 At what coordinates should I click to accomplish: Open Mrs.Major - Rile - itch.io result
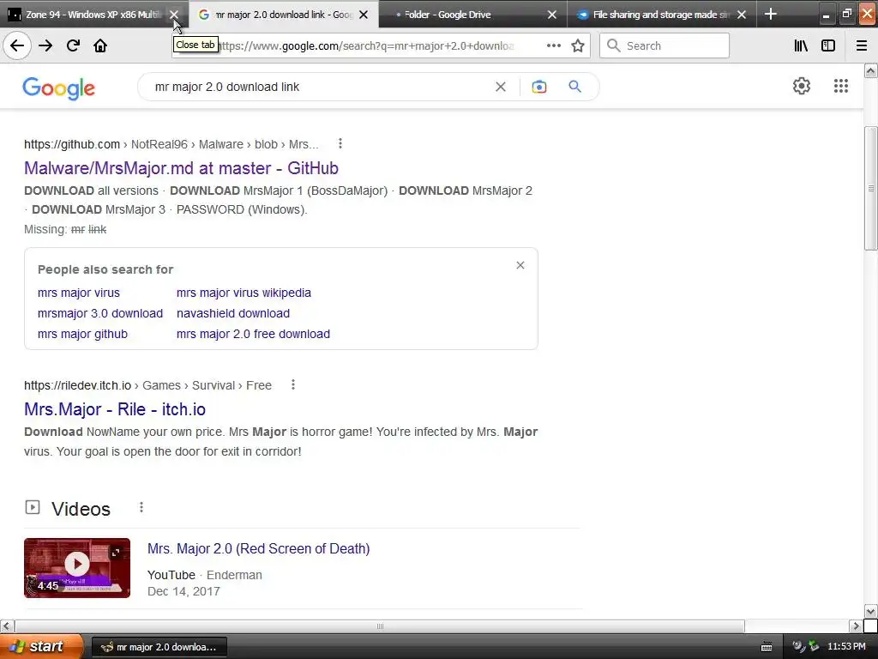pyautogui.click(x=115, y=409)
